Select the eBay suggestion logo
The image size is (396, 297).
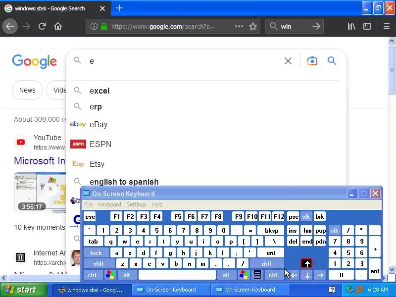tap(78, 124)
